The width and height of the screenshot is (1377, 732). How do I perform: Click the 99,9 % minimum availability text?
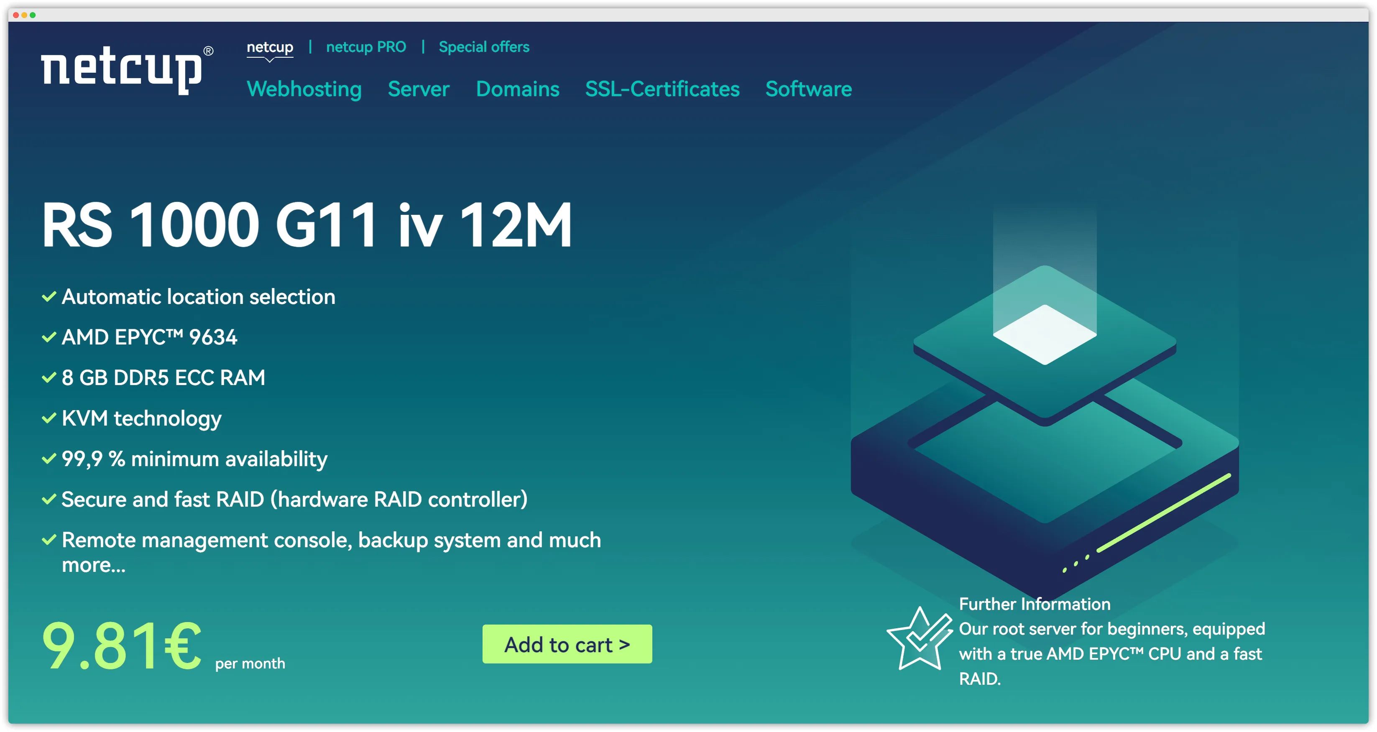pos(194,459)
